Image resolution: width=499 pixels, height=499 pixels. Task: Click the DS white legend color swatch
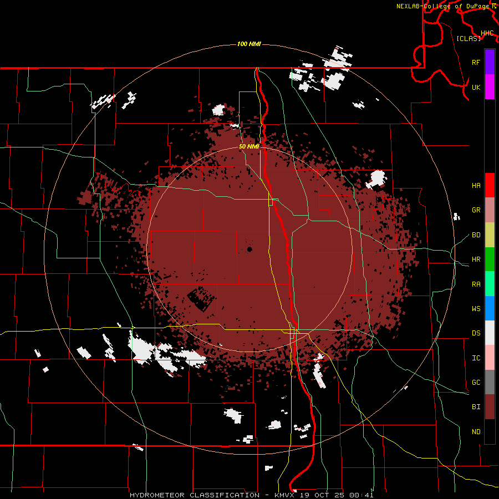click(x=490, y=333)
